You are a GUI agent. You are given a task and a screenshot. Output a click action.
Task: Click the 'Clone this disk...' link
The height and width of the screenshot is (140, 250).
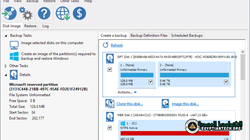[x=130, y=104]
